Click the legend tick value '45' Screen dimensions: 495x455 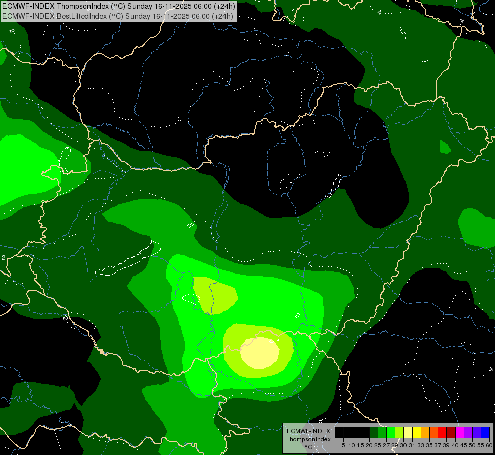pos(464,445)
